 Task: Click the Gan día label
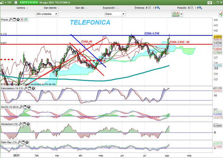pos(80,8)
